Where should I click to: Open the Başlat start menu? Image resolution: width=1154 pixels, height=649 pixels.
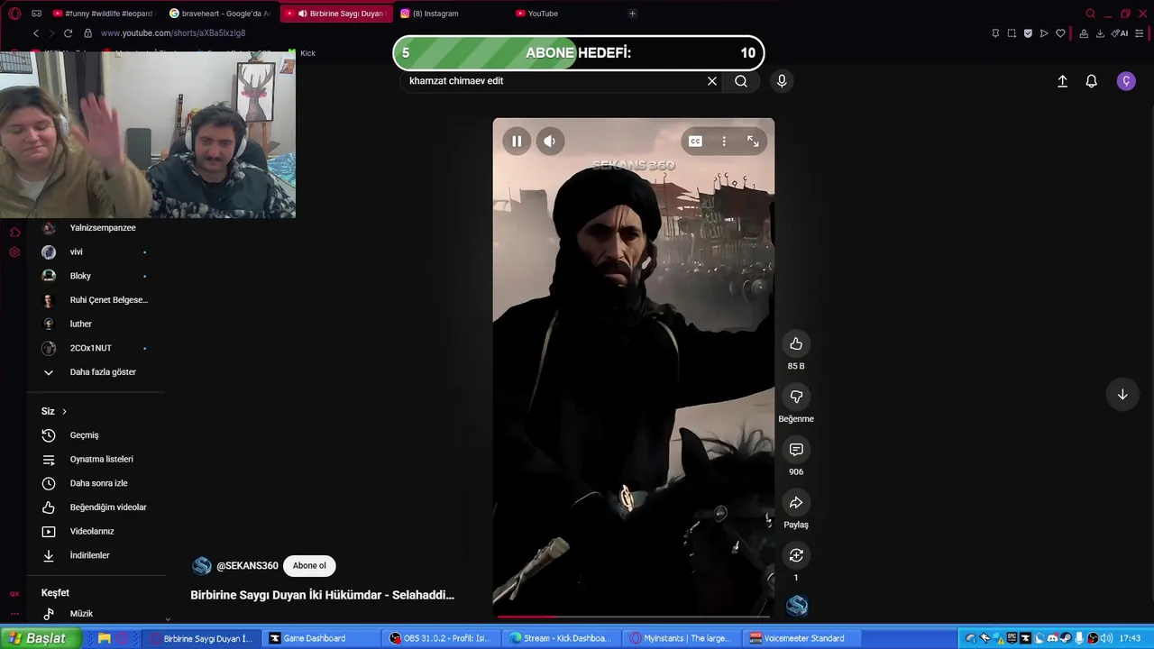(x=40, y=638)
